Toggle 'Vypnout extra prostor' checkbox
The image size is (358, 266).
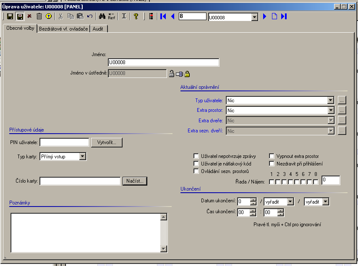tap(272, 156)
